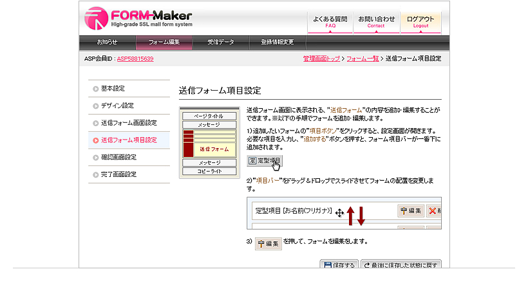Click the form layout diagram thumbnail
Screen dimensions: 528x296
pos(209,143)
